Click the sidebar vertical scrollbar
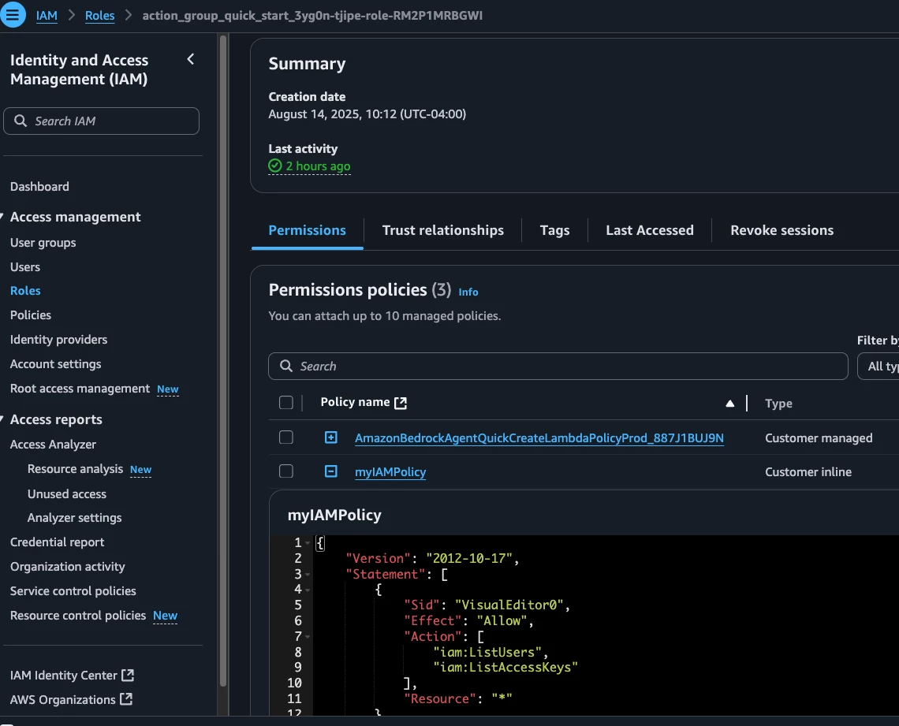The image size is (899, 726). coord(223,361)
